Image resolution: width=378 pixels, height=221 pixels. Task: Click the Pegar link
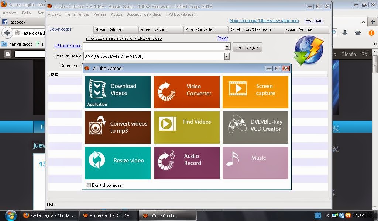[x=223, y=38]
